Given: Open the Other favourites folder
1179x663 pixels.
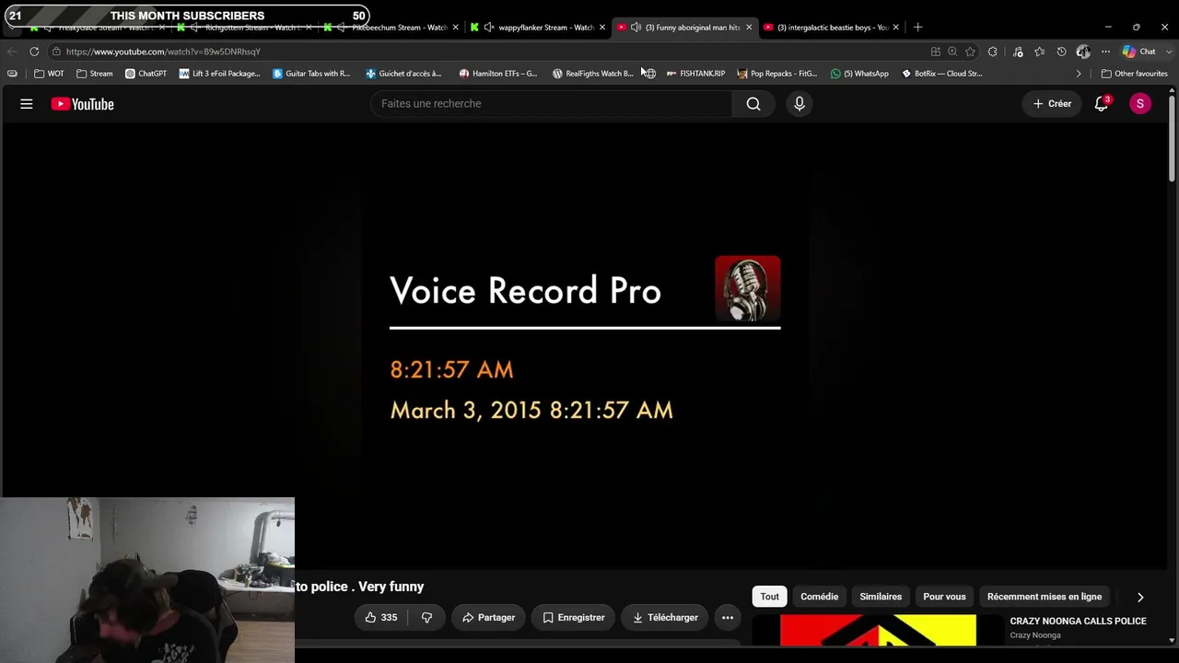Looking at the screenshot, I should click(1135, 74).
